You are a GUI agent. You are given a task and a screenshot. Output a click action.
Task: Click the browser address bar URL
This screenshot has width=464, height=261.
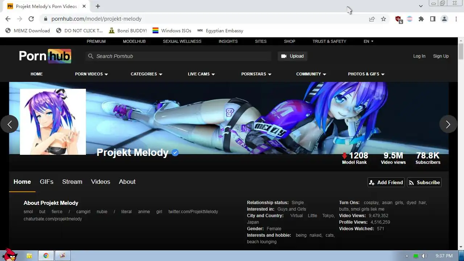tap(96, 19)
